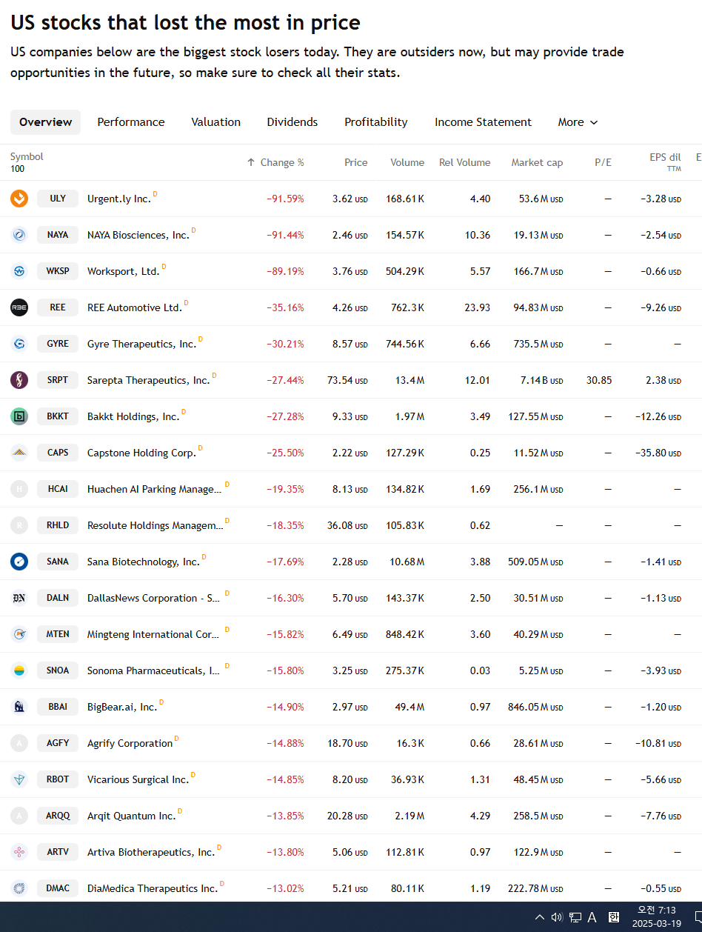702x932 pixels.
Task: Click the Urgent.ly ULY company logo icon
Action: 19,199
